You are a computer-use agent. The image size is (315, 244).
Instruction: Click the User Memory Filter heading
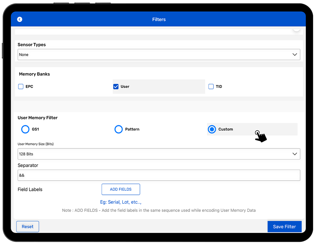pos(37,118)
